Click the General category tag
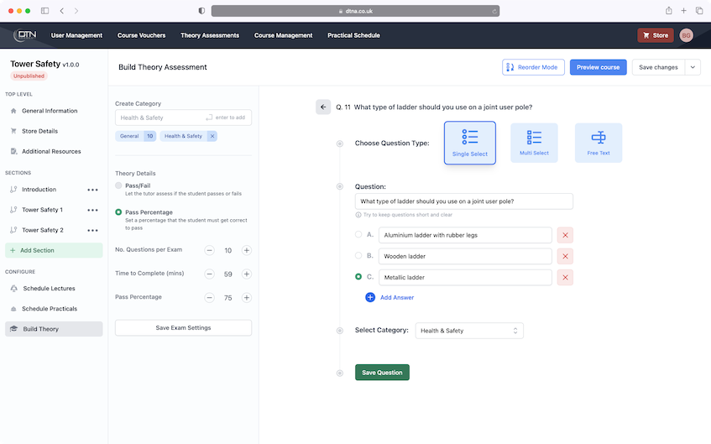The height and width of the screenshot is (444, 711). click(136, 136)
